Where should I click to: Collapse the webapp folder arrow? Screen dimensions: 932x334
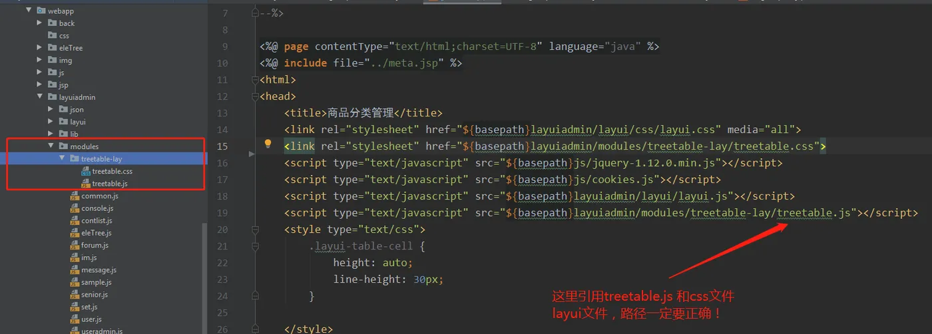[x=28, y=11]
